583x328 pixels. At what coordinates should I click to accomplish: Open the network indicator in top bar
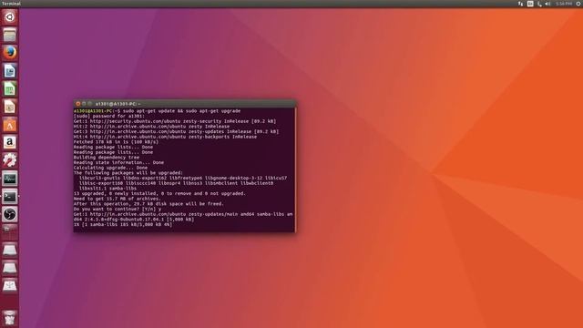point(520,4)
